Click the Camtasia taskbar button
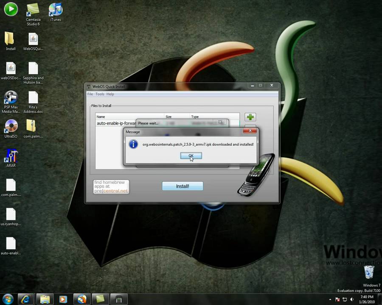Viewport: 382px width, 305px height. [100, 299]
